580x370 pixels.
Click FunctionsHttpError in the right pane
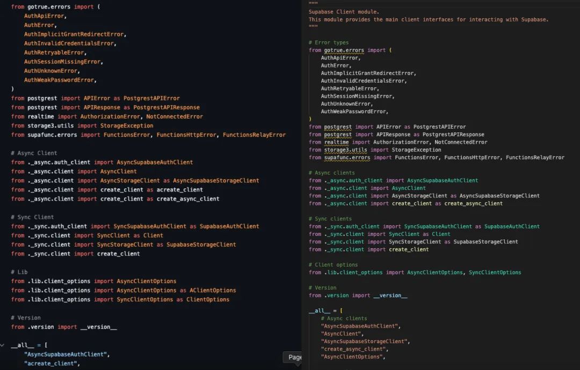[472, 158]
